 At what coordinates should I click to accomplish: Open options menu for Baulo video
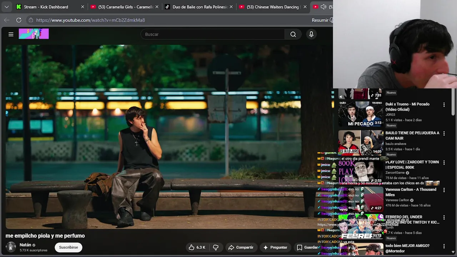tap(444, 133)
